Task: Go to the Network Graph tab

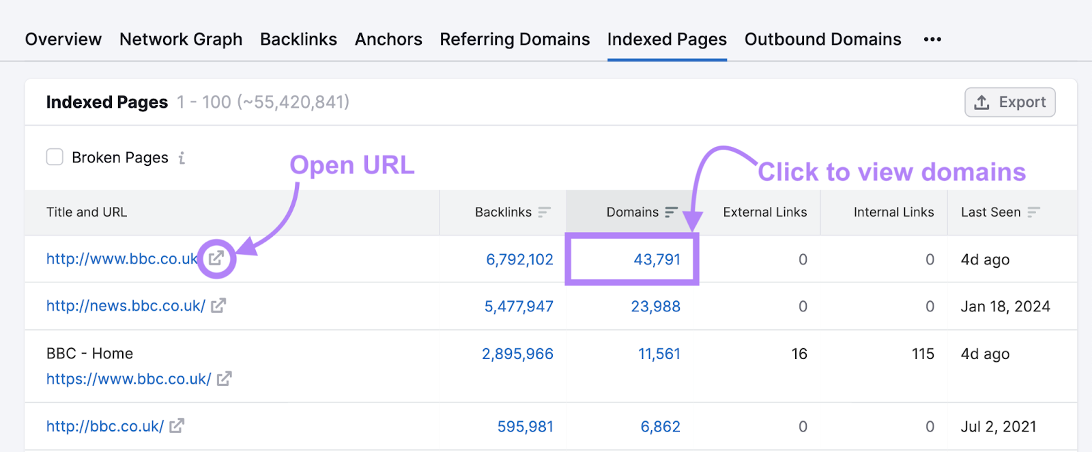Action: 181,40
